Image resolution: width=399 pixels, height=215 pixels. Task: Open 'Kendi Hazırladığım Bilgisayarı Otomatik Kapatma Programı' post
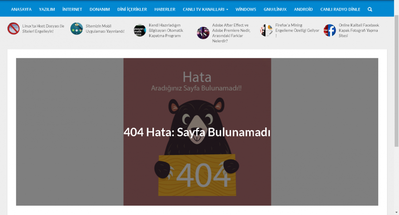tap(166, 31)
